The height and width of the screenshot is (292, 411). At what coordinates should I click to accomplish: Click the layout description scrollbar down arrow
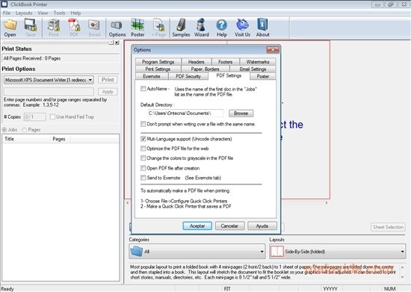pos(402,277)
